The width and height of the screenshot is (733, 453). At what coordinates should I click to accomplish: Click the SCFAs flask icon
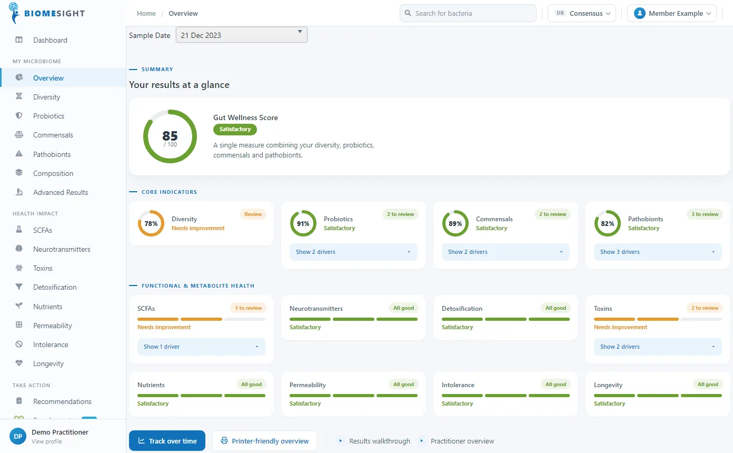pos(19,230)
